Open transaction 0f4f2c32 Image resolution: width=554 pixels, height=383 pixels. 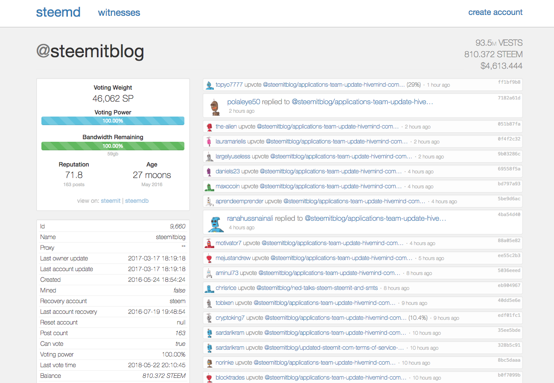pyautogui.click(x=509, y=139)
